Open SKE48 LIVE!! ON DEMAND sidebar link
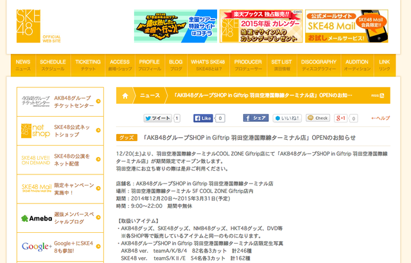Screen dimensions: 411x263 [60, 160]
